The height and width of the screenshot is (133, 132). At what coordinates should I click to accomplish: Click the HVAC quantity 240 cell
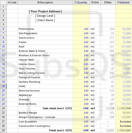tap(81, 86)
